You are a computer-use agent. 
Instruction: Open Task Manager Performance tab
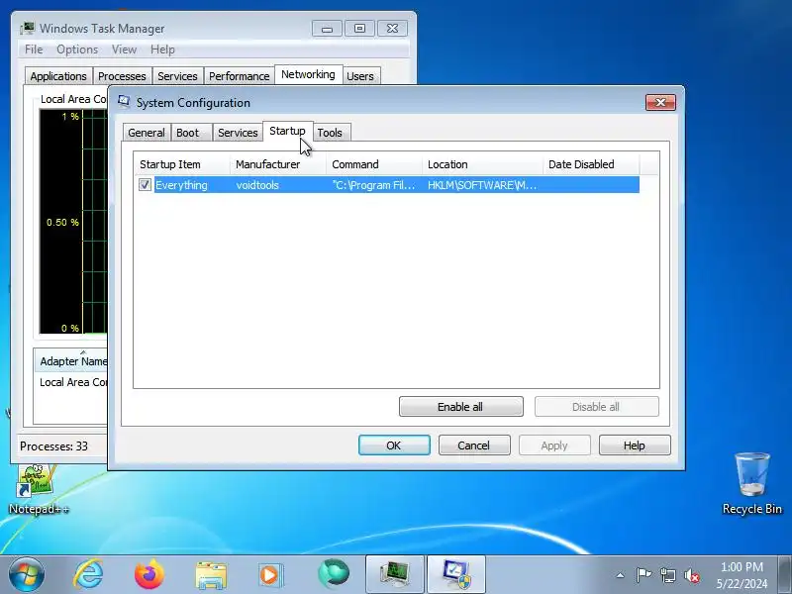pyautogui.click(x=240, y=76)
